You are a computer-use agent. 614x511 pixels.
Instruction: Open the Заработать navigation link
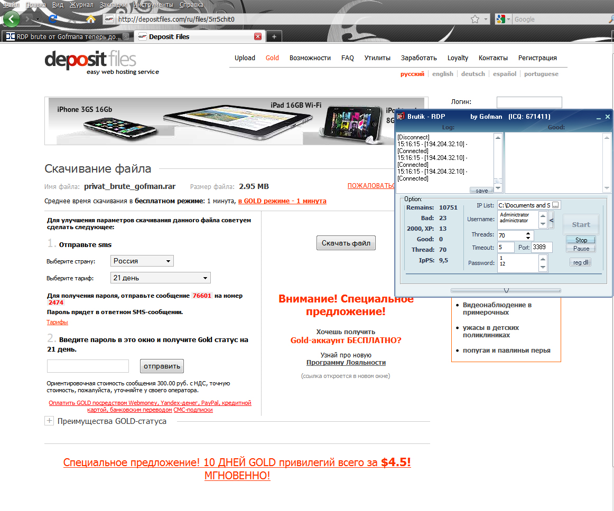pos(418,58)
